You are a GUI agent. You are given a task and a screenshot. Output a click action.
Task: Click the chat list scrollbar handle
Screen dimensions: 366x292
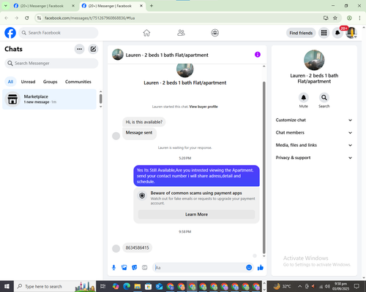(x=101, y=99)
